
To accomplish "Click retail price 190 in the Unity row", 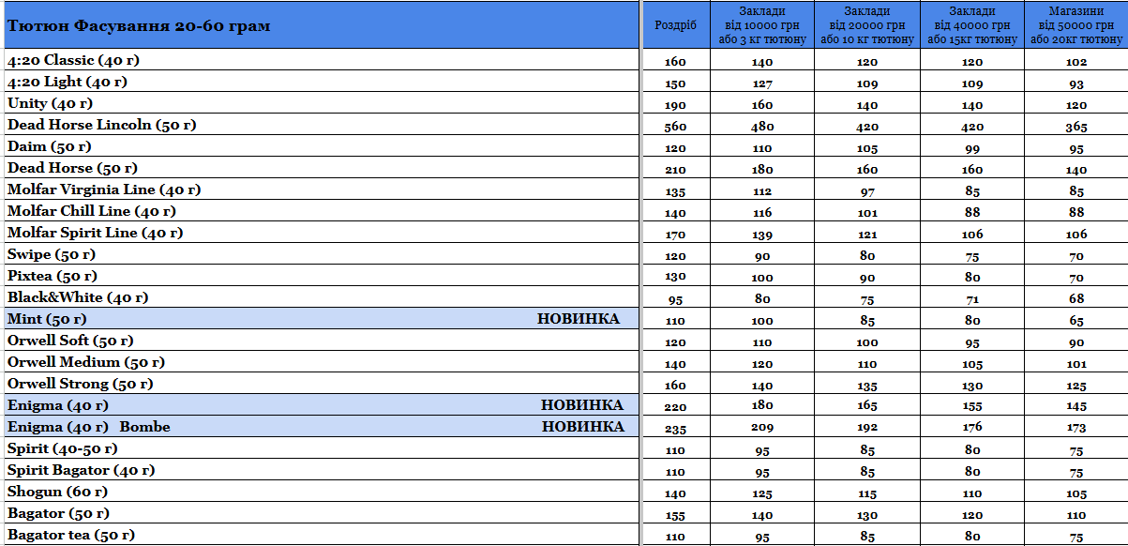I will point(675,105).
